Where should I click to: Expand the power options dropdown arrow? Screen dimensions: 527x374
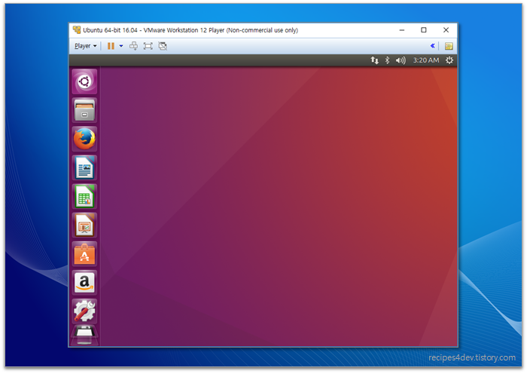tap(121, 46)
